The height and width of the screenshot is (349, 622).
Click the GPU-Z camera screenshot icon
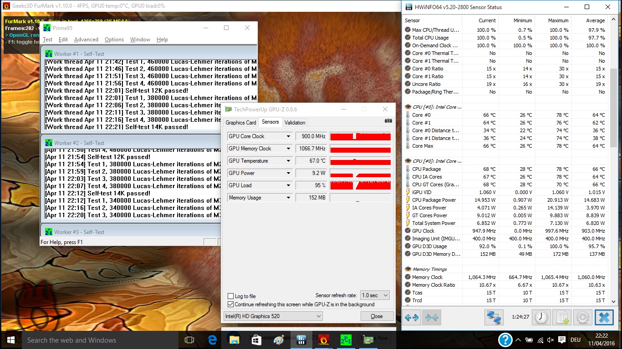388,121
